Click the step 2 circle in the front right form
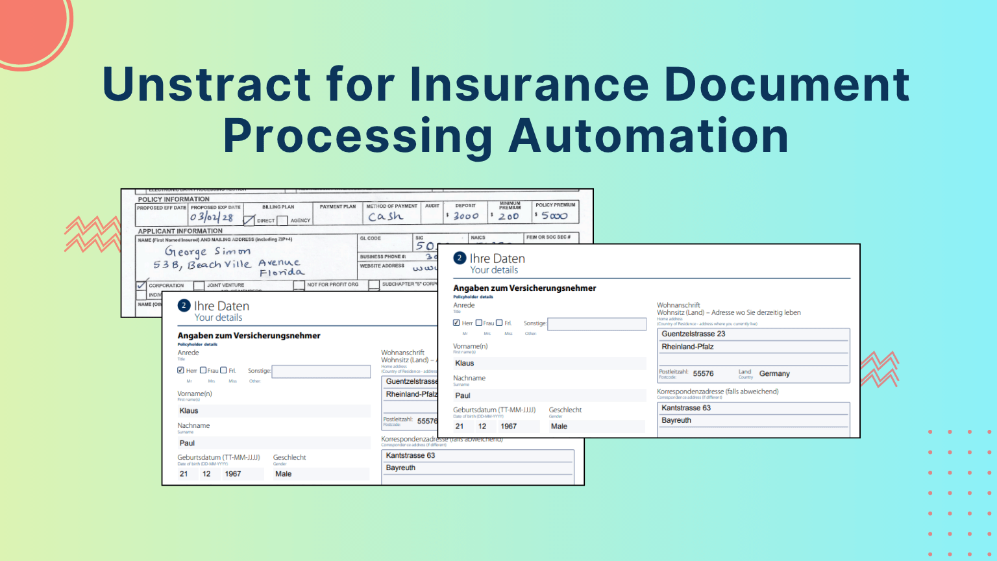997x561 pixels. pyautogui.click(x=460, y=258)
